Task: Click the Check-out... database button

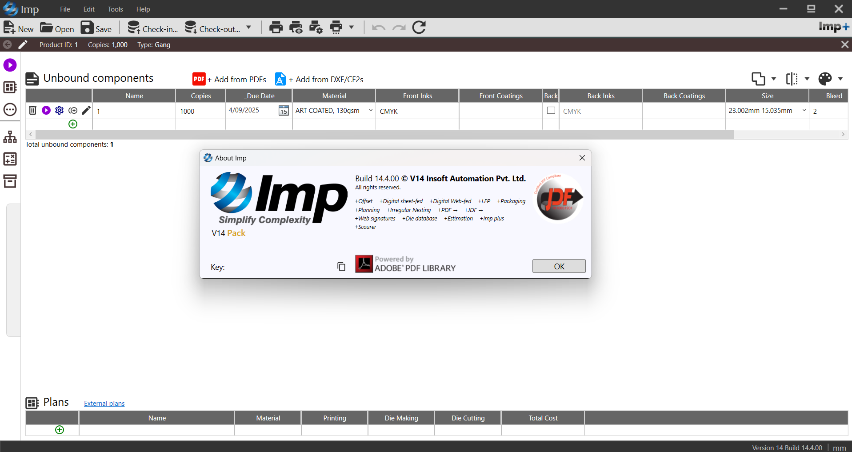Action: [x=212, y=28]
